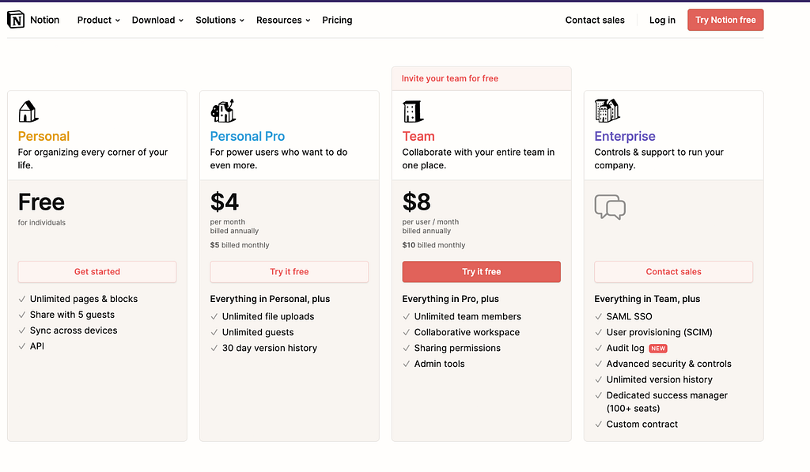The image size is (810, 472).
Task: Click Contact sales on the Enterprise card
Action: coord(674,272)
